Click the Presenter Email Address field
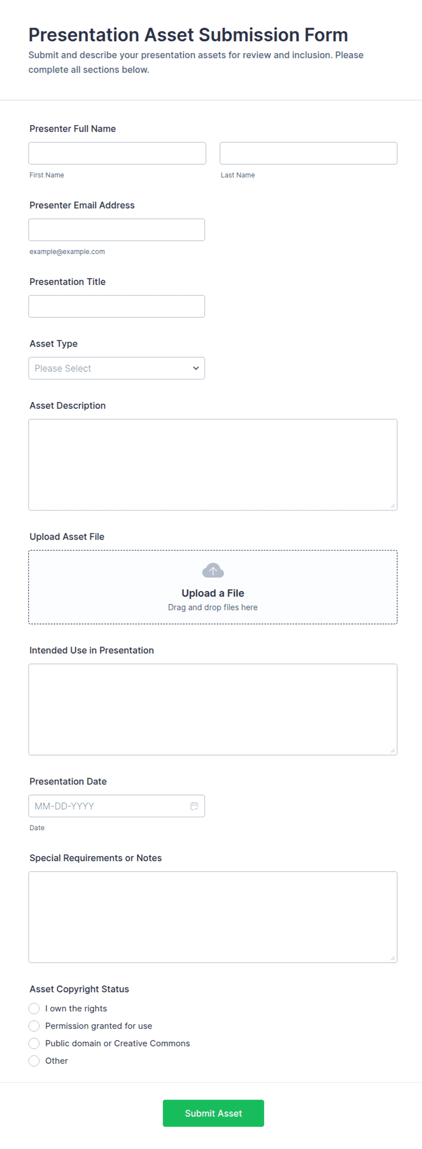The image size is (422, 1149). click(117, 230)
